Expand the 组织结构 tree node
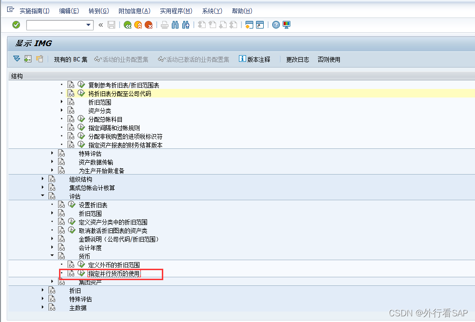The image size is (475, 322). pos(42,178)
